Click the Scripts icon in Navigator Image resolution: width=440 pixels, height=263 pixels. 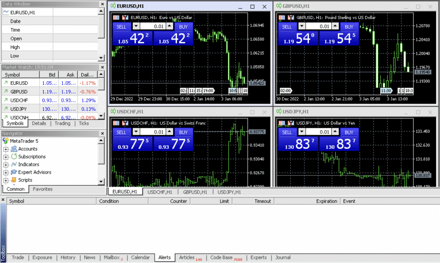14,180
